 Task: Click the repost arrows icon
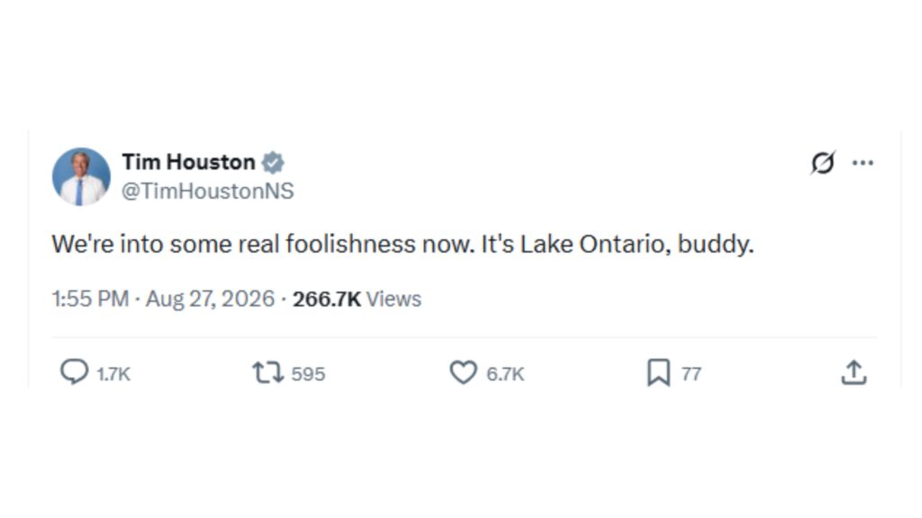tap(268, 373)
